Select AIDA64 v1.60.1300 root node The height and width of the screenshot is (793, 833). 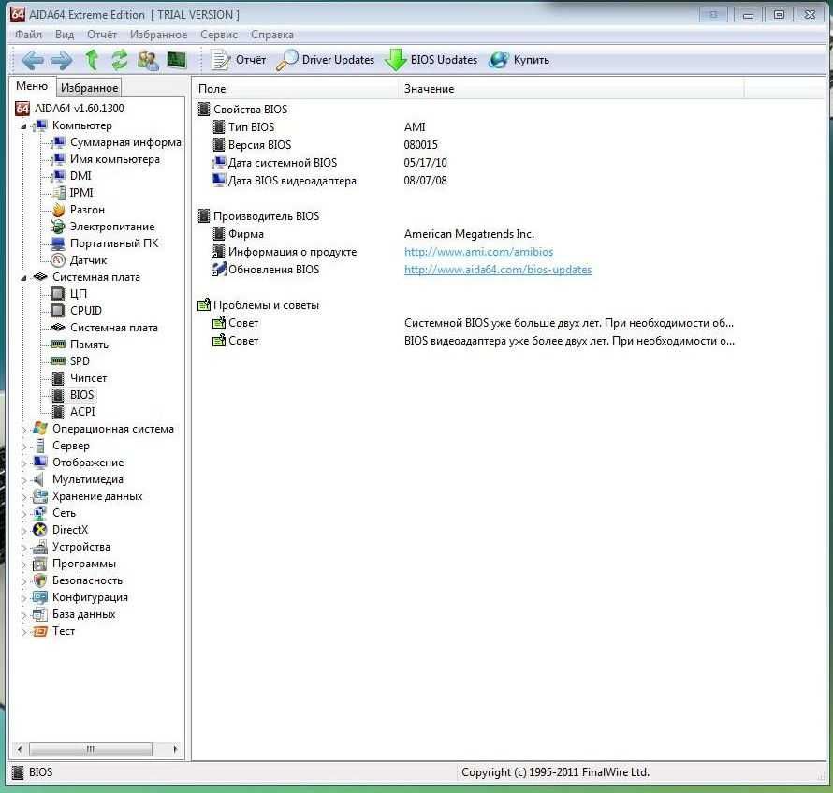point(80,109)
